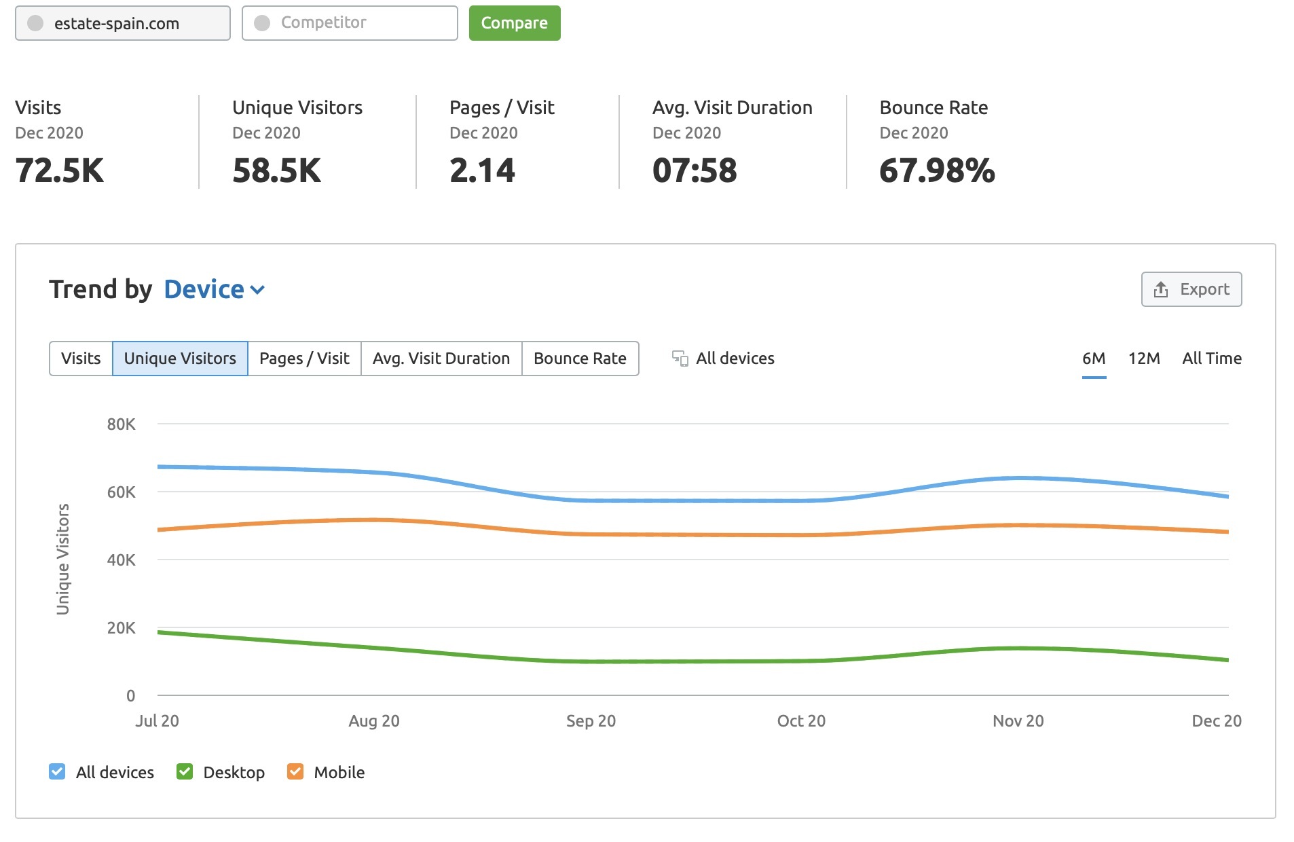Click the Device link in Trend heading
The image size is (1294, 842).
tap(204, 289)
